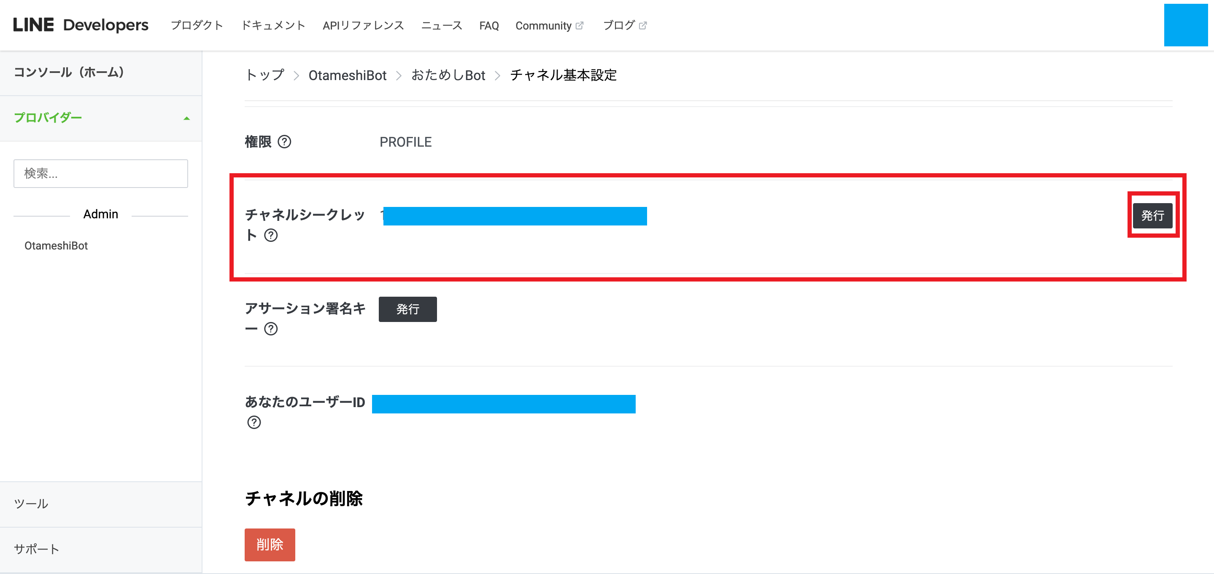Open the アサーション署名キー help tooltip icon

pos(271,329)
